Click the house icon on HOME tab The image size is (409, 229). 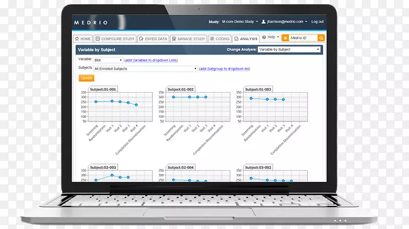(77, 39)
